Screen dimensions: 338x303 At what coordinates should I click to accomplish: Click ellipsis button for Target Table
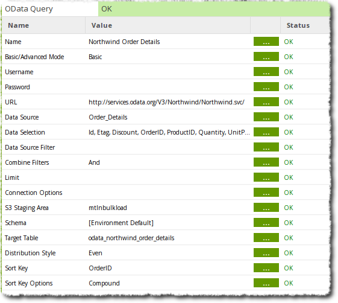point(266,238)
